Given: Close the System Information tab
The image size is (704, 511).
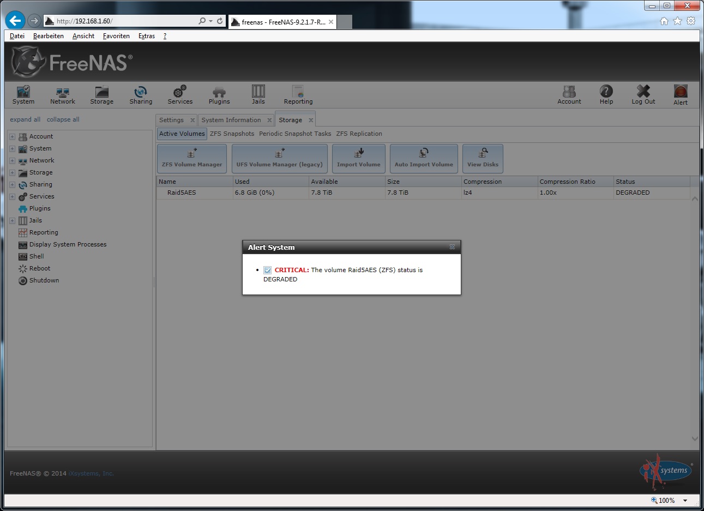Looking at the screenshot, I should click(x=269, y=120).
